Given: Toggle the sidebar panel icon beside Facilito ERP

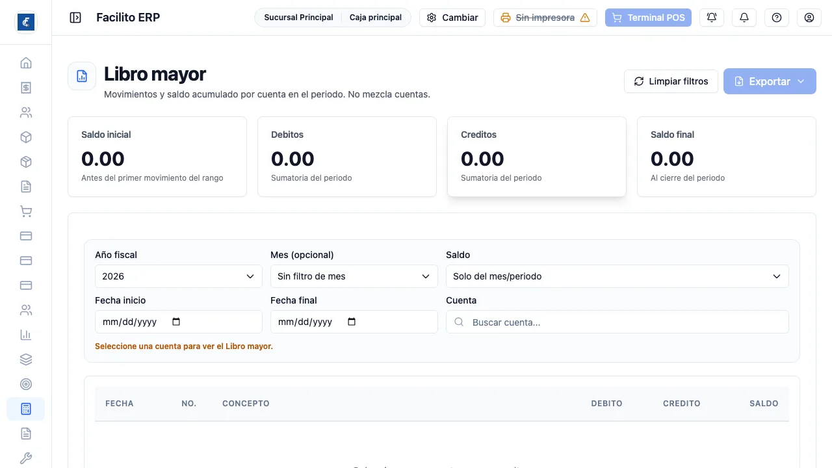Looking at the screenshot, I should (x=75, y=18).
